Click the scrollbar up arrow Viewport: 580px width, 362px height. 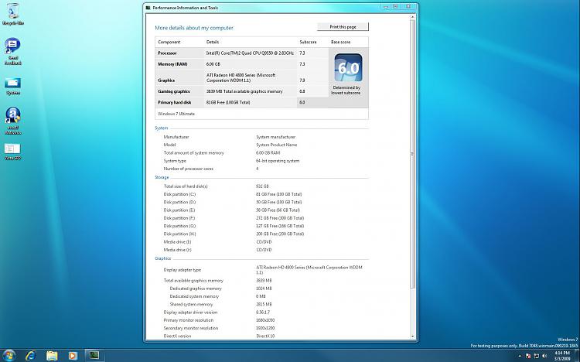[x=413, y=17]
